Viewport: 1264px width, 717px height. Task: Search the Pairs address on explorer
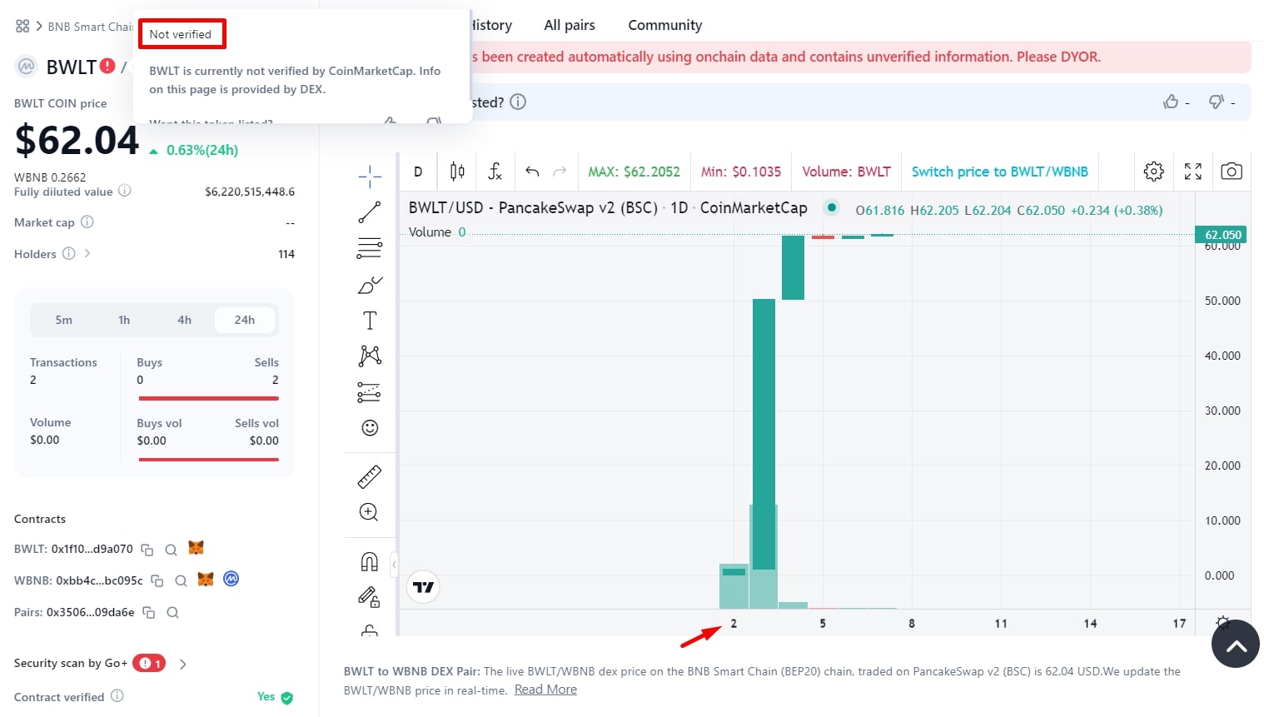(x=172, y=613)
